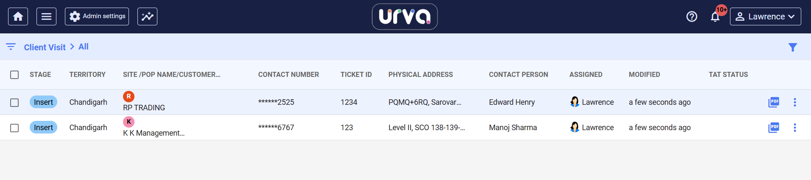Sort by the Ticket ID column header
Viewport: 811px width, 180px height.
point(356,75)
